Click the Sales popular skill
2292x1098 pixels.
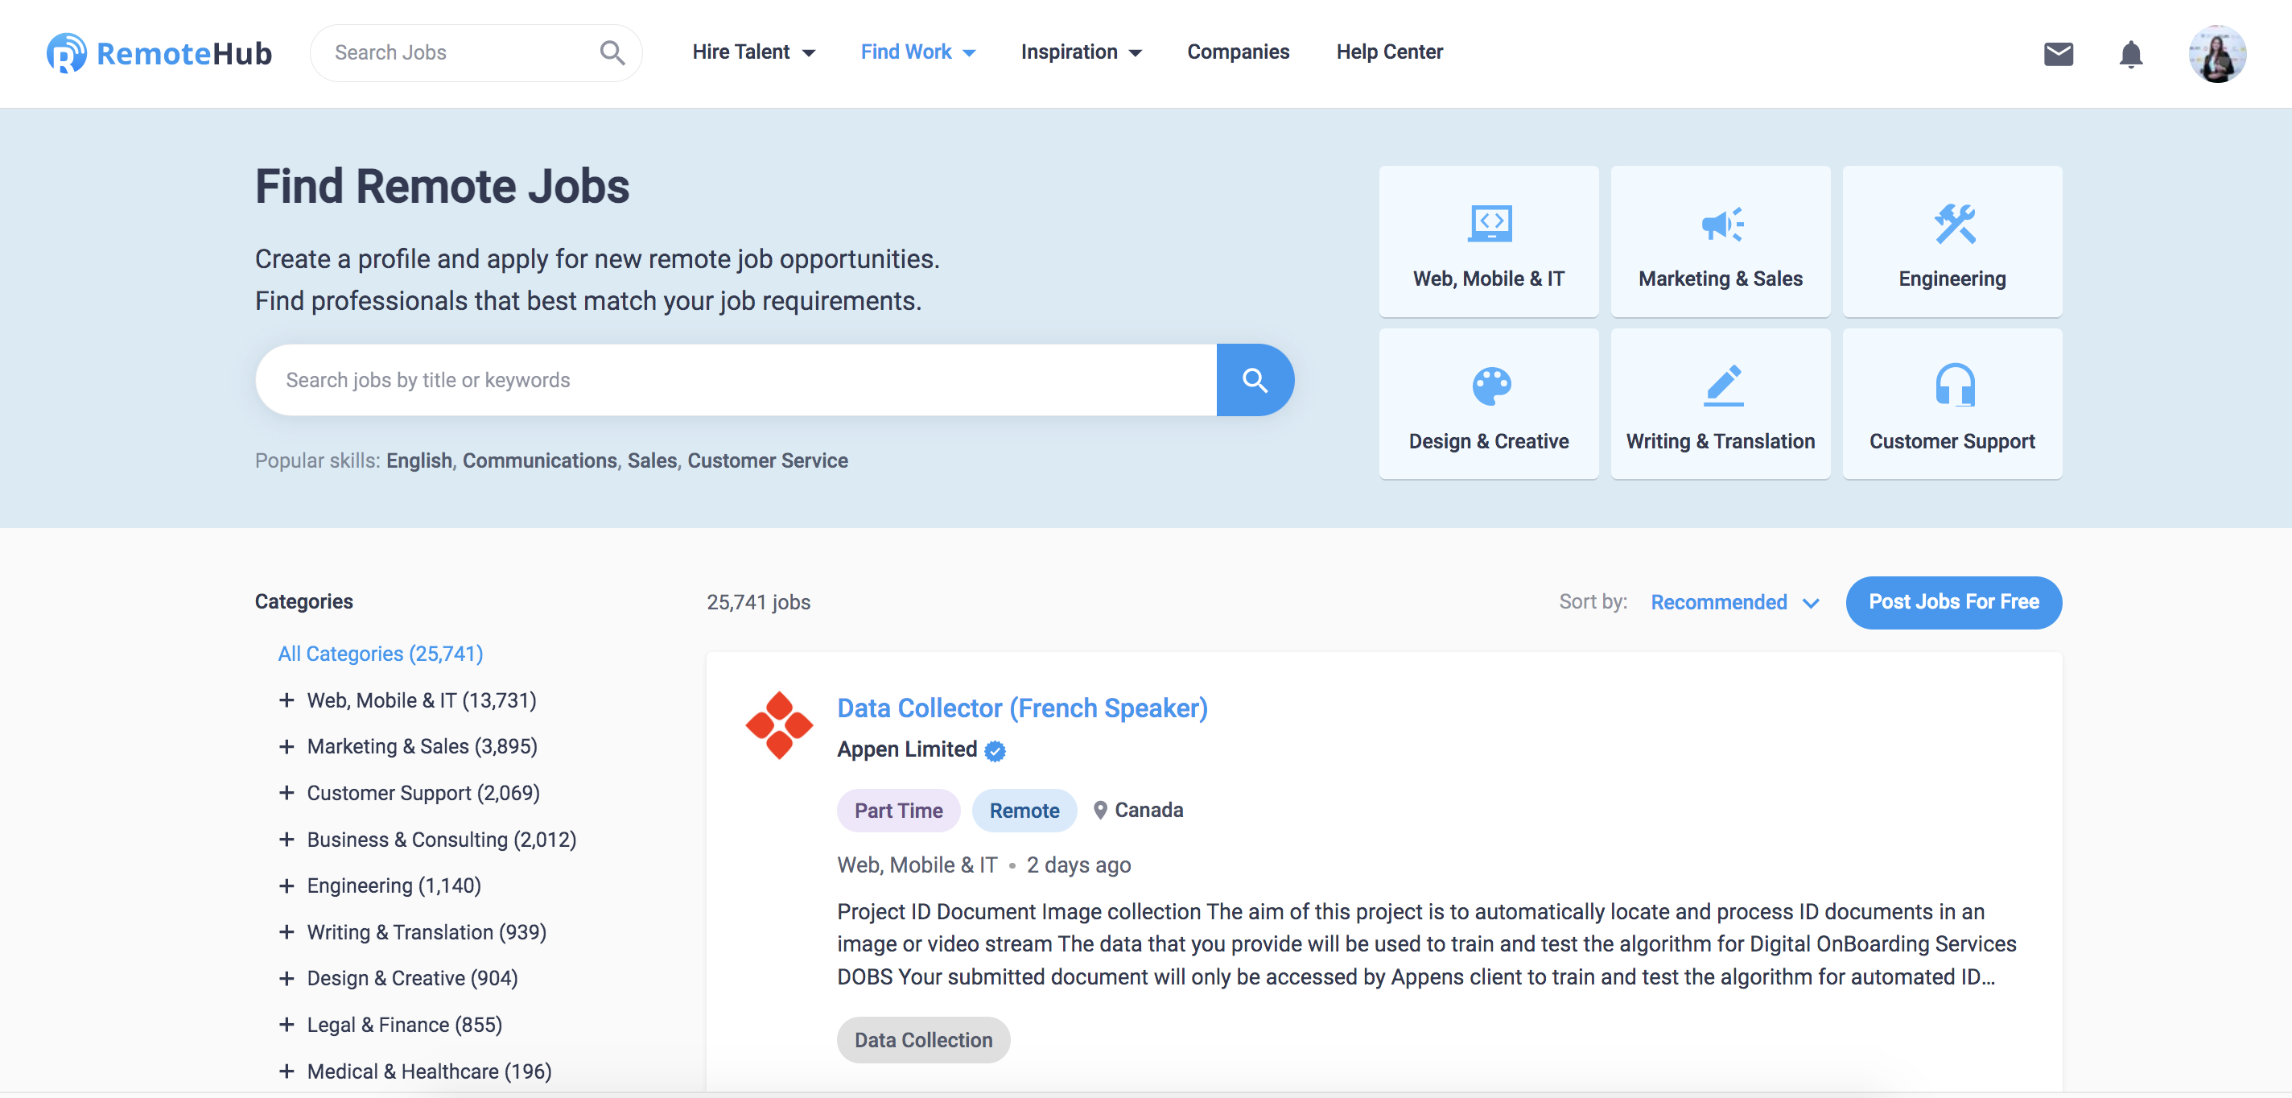(651, 461)
